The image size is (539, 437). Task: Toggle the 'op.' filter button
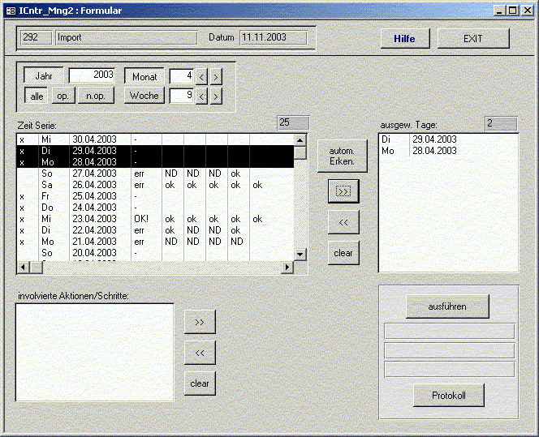tap(63, 96)
